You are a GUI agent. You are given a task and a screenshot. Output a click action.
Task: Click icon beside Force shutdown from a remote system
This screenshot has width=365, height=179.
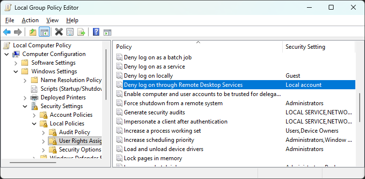pyautogui.click(x=119, y=103)
